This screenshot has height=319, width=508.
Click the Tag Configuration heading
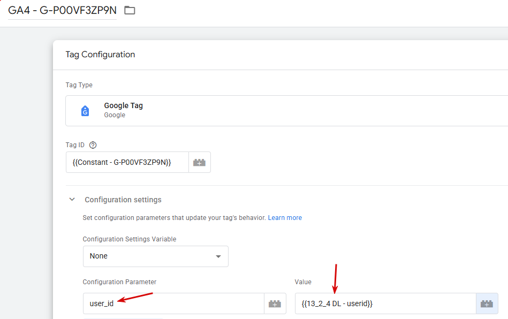point(100,55)
